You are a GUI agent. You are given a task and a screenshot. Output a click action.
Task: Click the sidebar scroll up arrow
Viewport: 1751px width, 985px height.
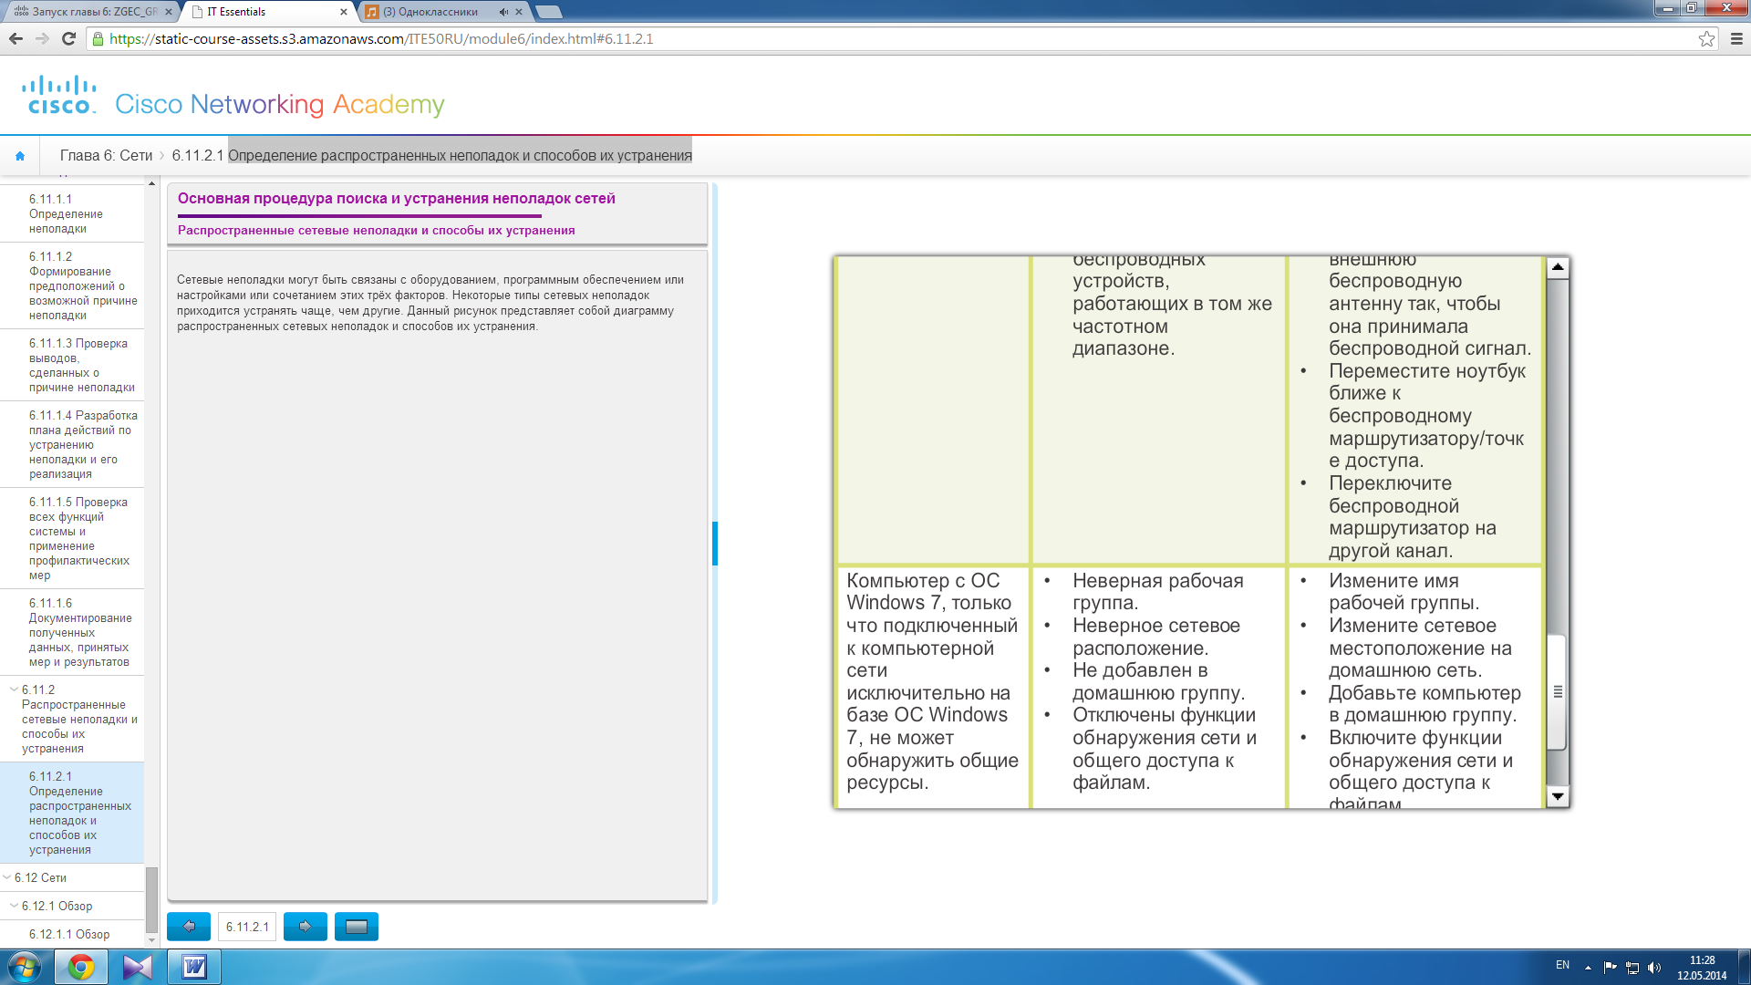point(151,183)
